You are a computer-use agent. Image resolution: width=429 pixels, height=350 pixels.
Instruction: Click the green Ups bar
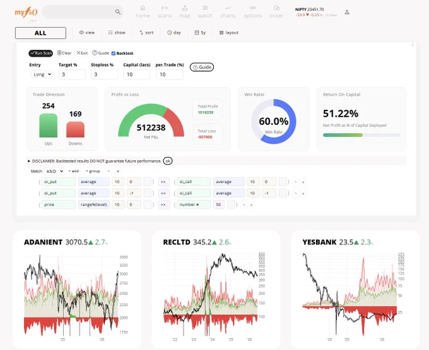[x=49, y=125]
